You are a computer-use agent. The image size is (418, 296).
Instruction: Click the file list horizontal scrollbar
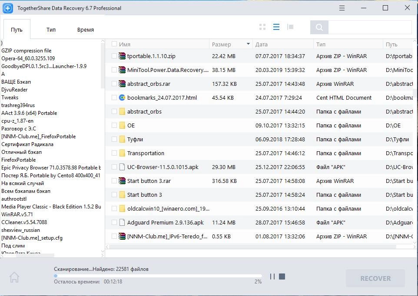click(x=252, y=247)
